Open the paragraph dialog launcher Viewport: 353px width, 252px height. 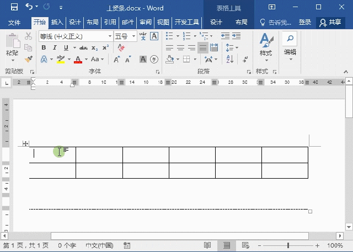pyautogui.click(x=249, y=72)
